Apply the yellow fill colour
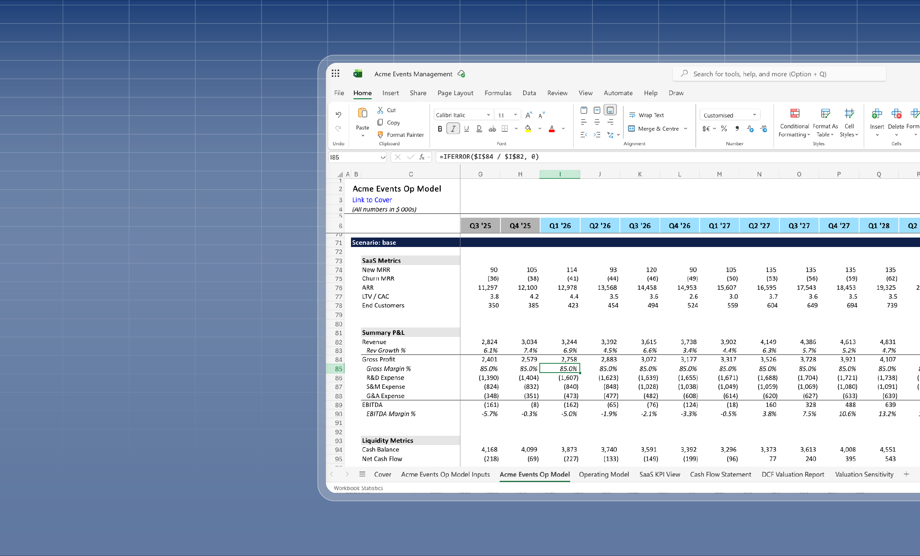The width and height of the screenshot is (920, 556). coord(528,129)
